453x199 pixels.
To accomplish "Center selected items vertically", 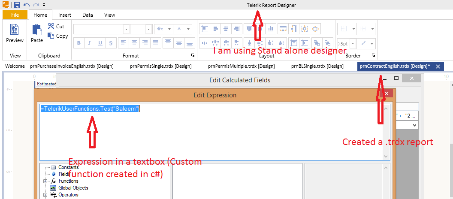I will (305, 43).
